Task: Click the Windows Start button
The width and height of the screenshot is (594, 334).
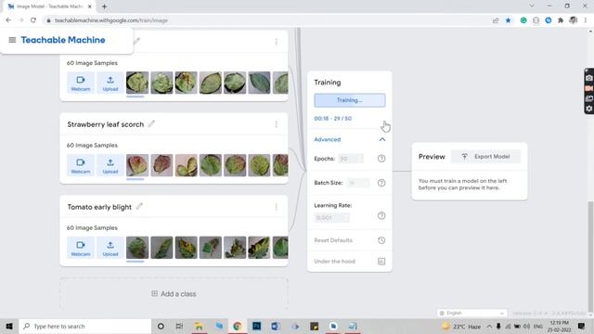Action: point(9,326)
